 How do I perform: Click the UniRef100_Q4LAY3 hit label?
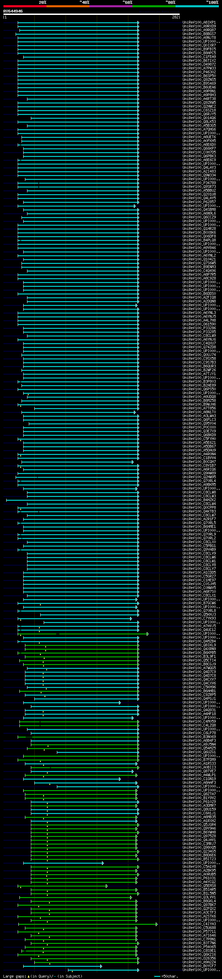(x=199, y=168)
